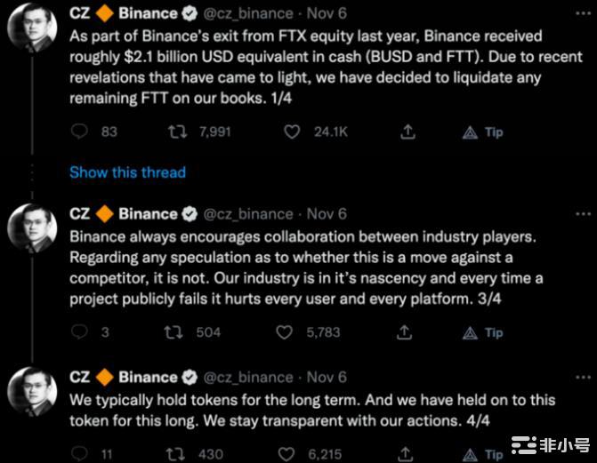The height and width of the screenshot is (463, 597).
Task: Open CZ avatar on the 4/4 tweet
Action: 32,394
